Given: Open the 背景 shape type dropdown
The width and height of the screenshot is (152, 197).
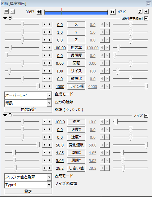Looking at the screenshot, I should coord(28,103).
